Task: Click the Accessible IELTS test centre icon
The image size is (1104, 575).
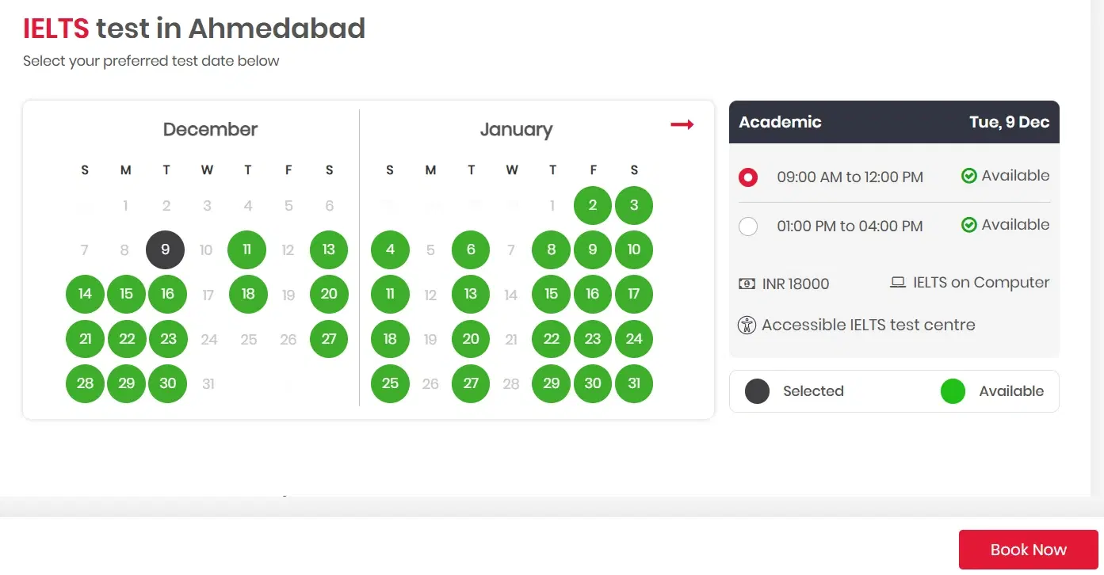Action: tap(746, 325)
